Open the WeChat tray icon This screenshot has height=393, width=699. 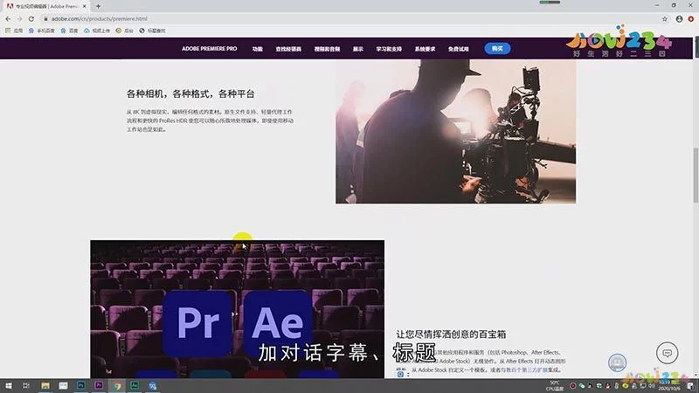point(581,386)
